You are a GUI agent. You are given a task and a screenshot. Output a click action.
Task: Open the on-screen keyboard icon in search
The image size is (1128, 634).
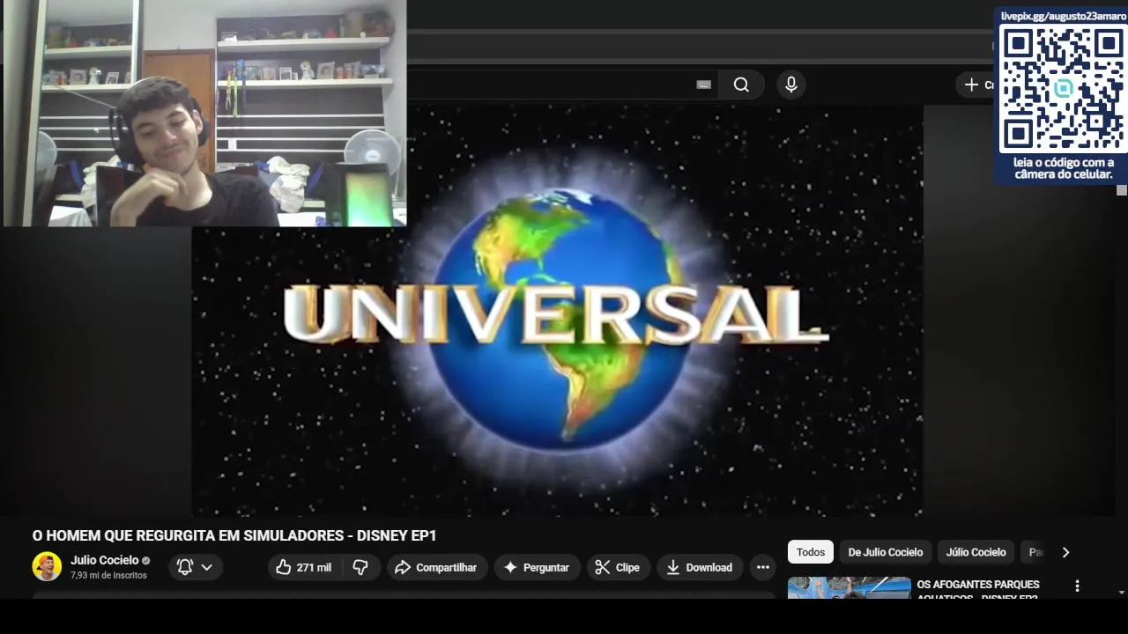click(x=703, y=85)
